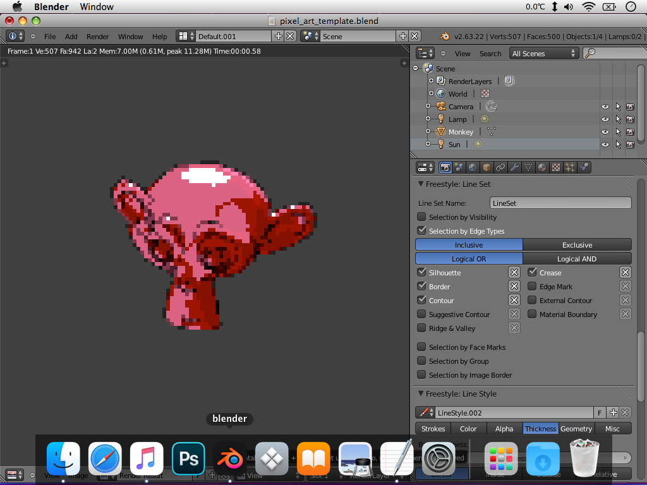Open the Trash in the Dock
The width and height of the screenshot is (647, 485).
tap(584, 458)
